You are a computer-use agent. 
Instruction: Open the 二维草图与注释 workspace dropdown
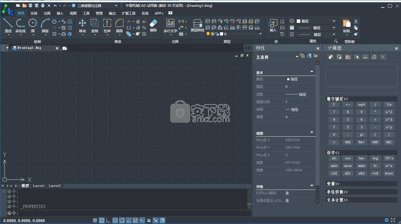pyautogui.click(x=97, y=6)
